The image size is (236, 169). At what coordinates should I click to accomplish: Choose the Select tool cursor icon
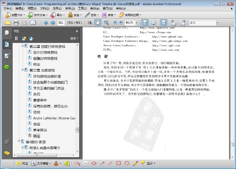(x=90, y=23)
